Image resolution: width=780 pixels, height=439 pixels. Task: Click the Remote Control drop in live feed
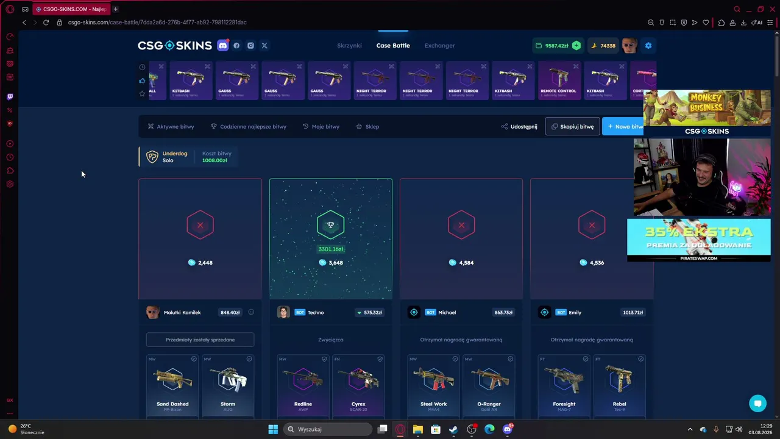coord(558,80)
